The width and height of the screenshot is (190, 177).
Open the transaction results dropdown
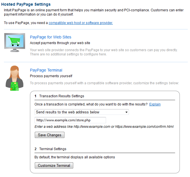tap(82, 112)
